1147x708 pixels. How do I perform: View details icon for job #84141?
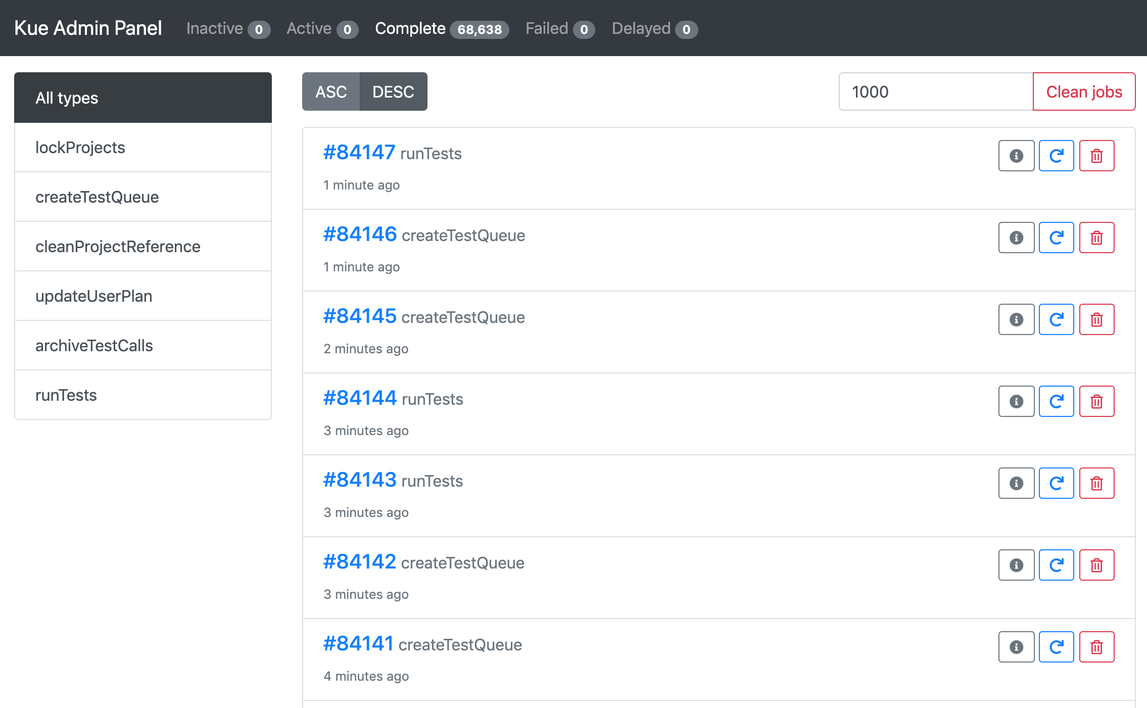pos(1016,647)
